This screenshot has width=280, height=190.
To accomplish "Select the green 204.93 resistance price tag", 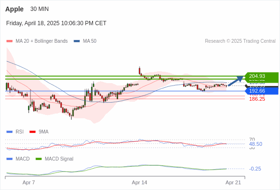I will [261, 76].
